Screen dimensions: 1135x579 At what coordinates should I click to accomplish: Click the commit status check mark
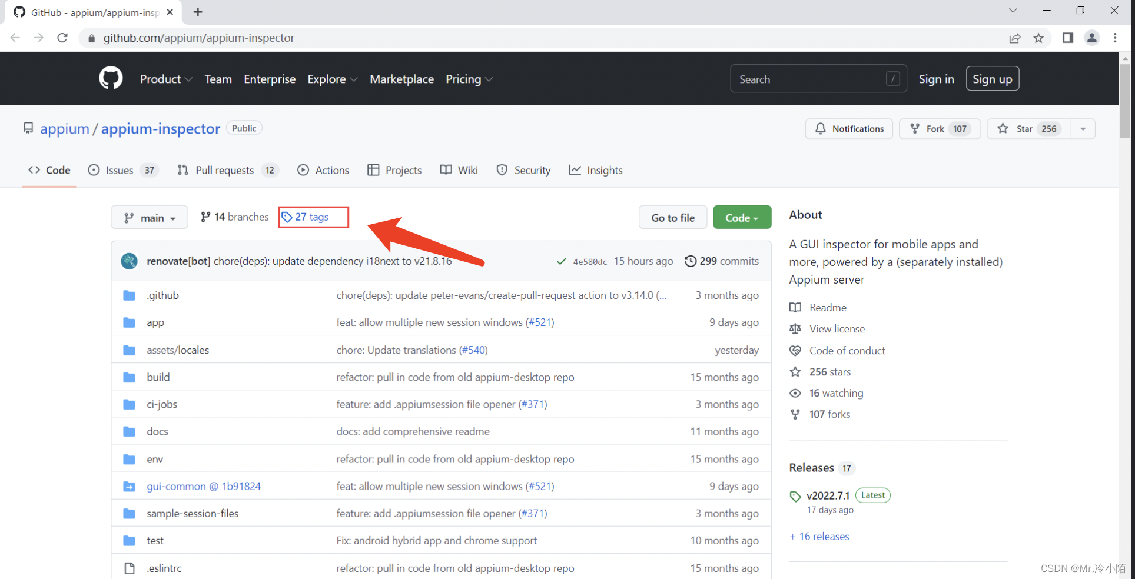pyautogui.click(x=562, y=261)
